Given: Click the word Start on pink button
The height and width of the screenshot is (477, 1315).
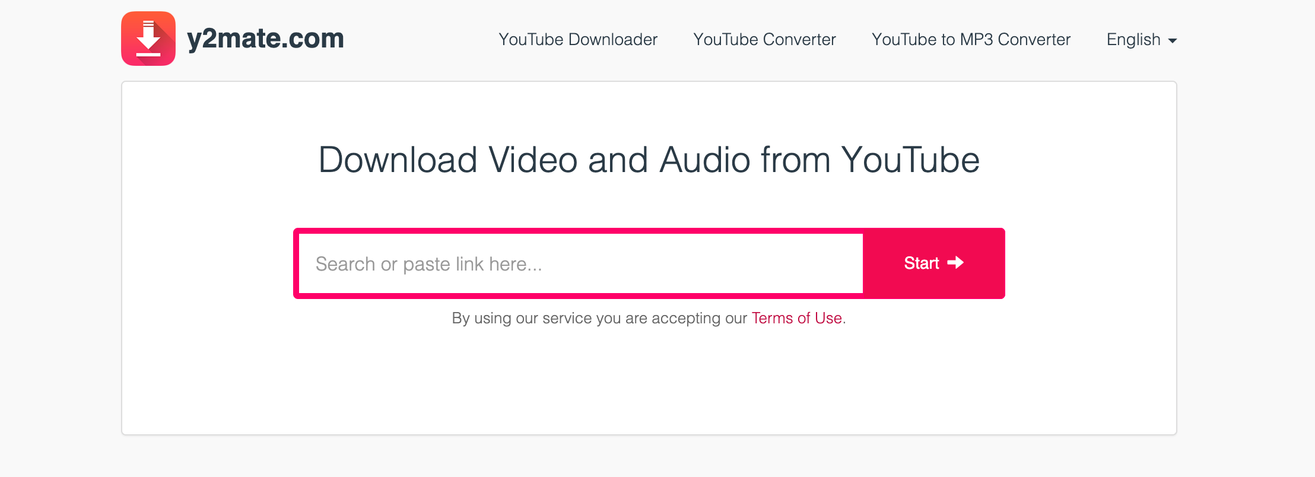Looking at the screenshot, I should pos(922,263).
